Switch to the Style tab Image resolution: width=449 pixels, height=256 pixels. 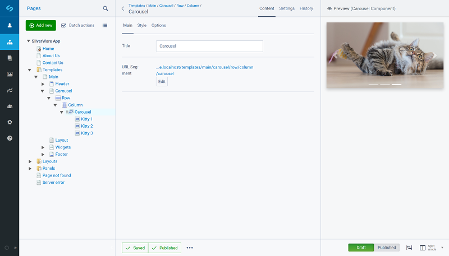(x=142, y=25)
